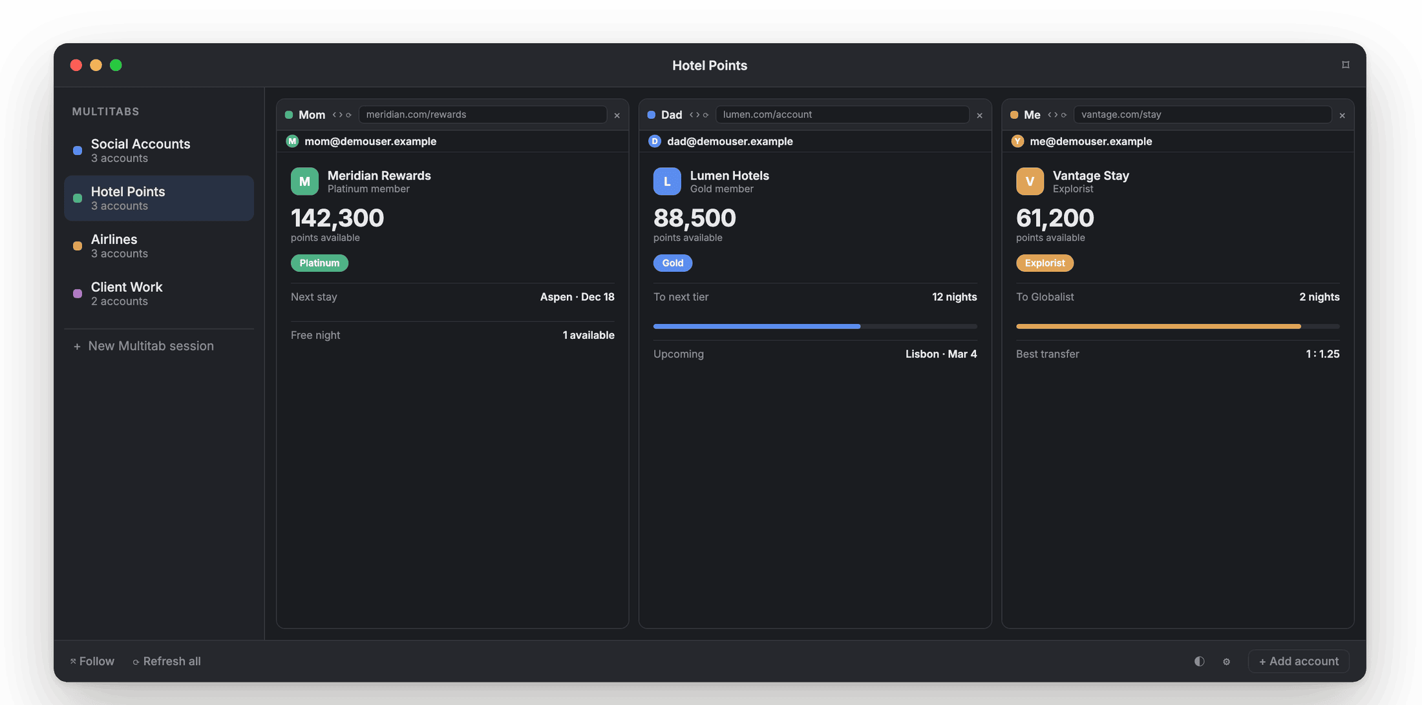Click the Meridian Rewards M logo
The height and width of the screenshot is (705, 1422).
click(x=304, y=181)
